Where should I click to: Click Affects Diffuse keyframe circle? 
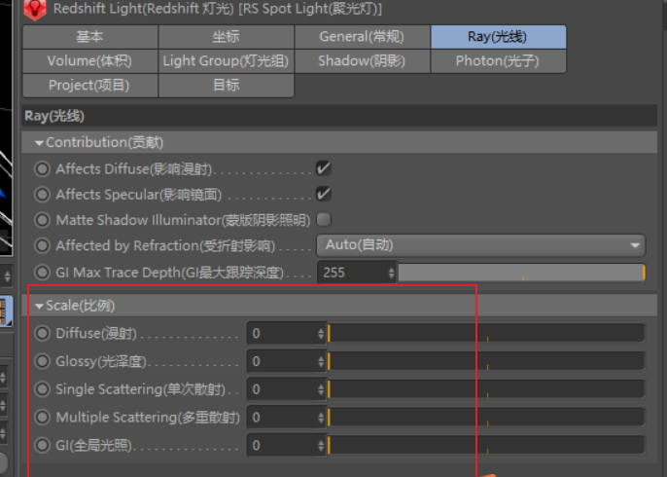click(42, 169)
